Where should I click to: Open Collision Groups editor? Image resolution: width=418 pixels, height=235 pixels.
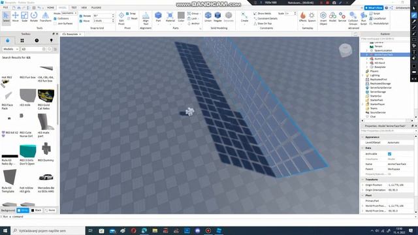(353, 18)
